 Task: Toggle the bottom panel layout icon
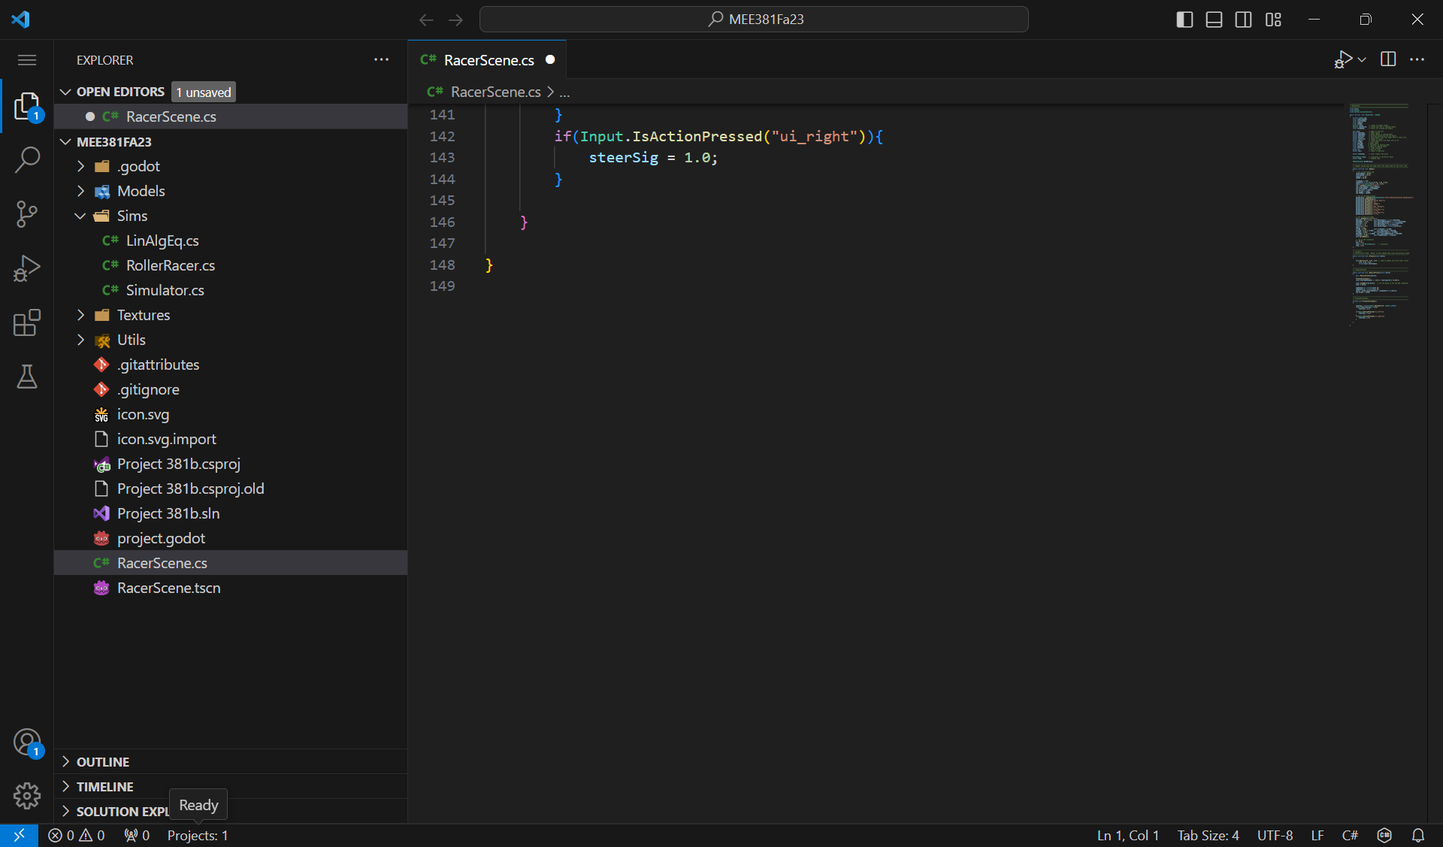1214,20
